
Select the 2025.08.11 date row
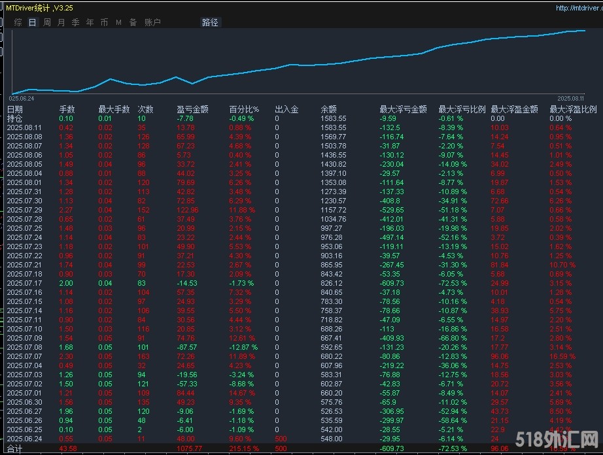(24, 127)
